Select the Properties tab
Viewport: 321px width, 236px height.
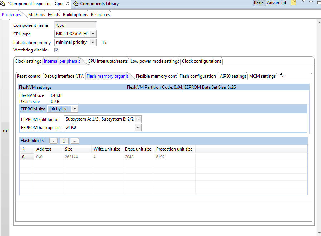pyautogui.click(x=11, y=15)
